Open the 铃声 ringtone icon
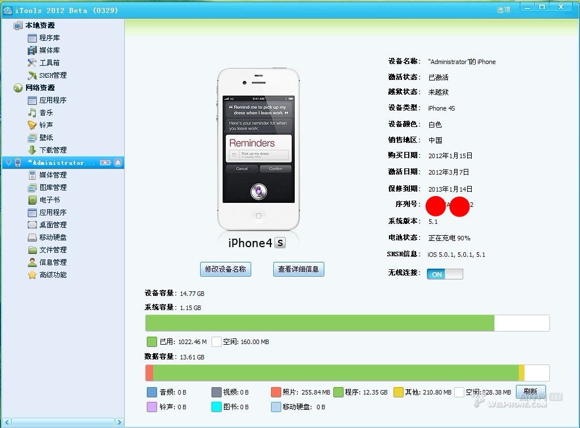The image size is (580, 428). point(32,125)
